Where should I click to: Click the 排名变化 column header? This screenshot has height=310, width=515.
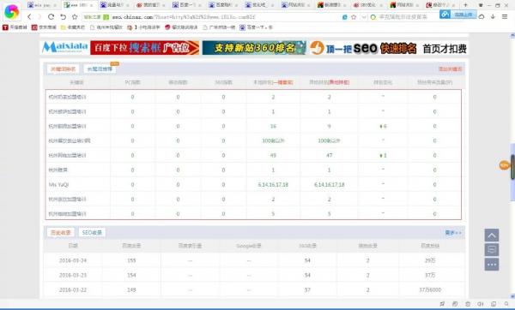pos(383,82)
